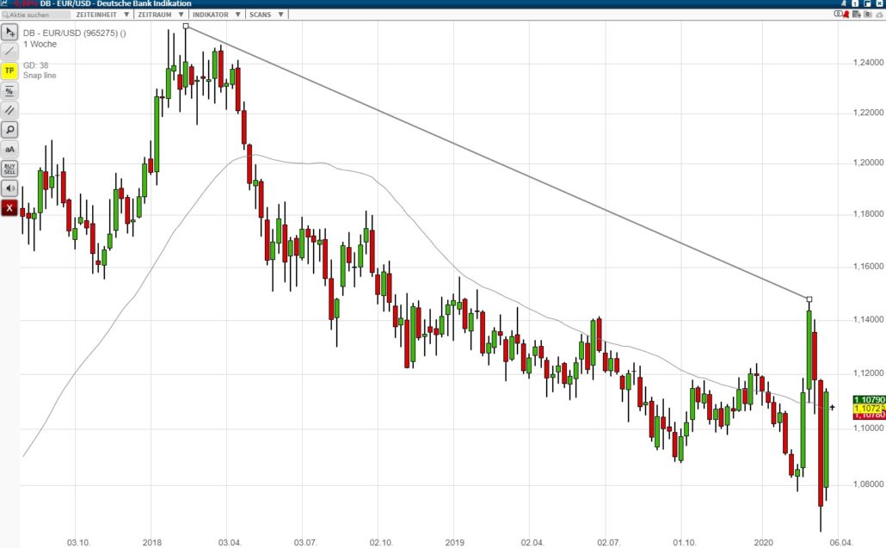Activate the yellow TP tool
886x548 pixels.
pos(9,71)
